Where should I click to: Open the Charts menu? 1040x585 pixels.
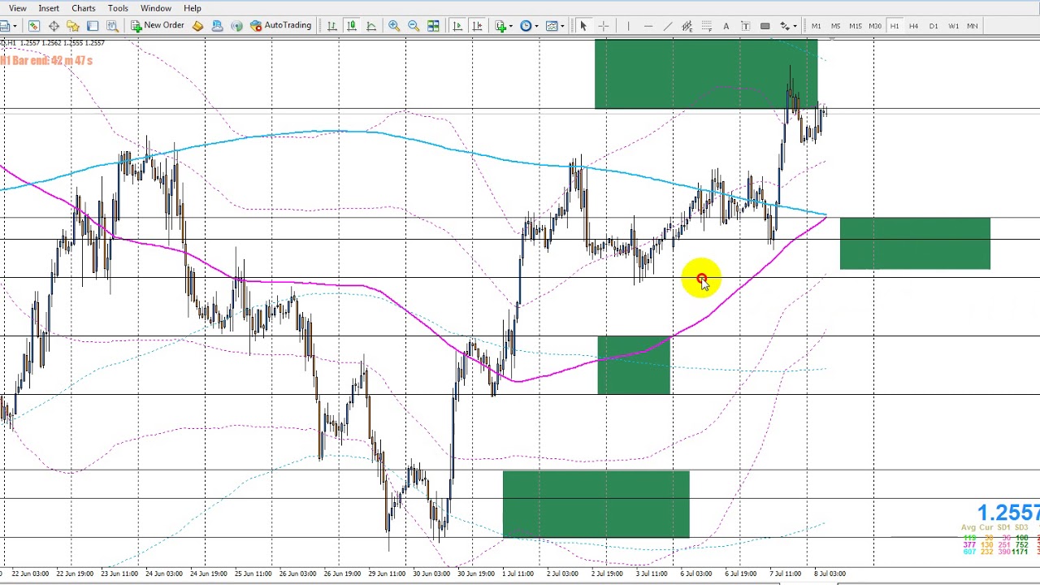point(84,8)
